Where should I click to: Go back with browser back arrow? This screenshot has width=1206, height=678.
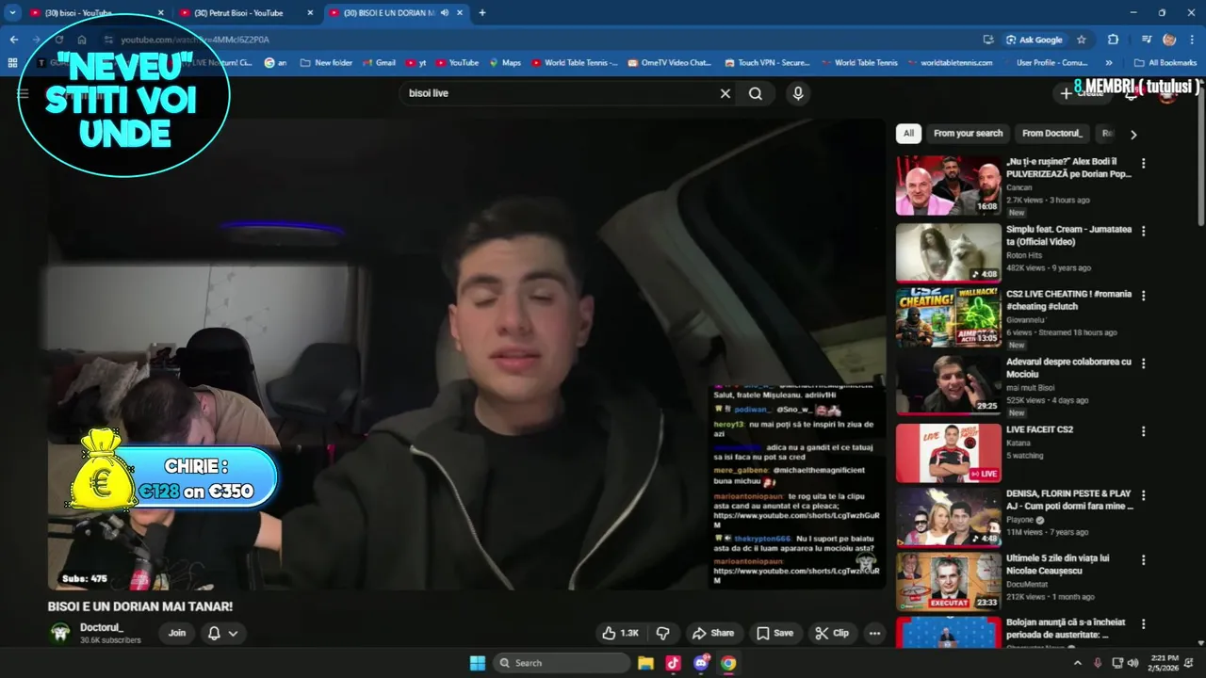point(14,40)
